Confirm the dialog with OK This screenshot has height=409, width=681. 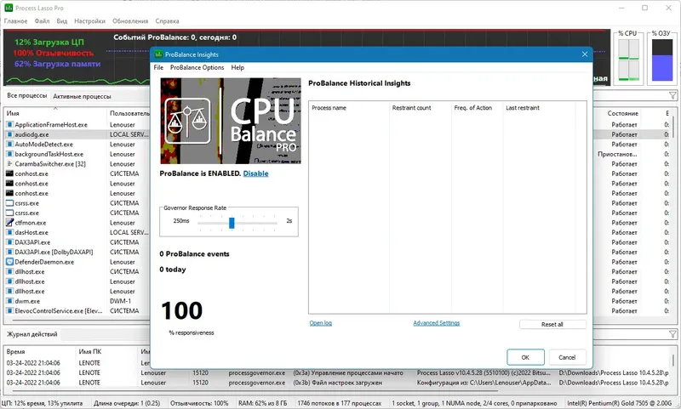point(525,357)
